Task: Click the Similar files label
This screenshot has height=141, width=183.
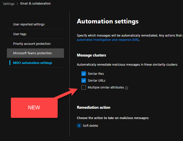Action: click(x=96, y=74)
